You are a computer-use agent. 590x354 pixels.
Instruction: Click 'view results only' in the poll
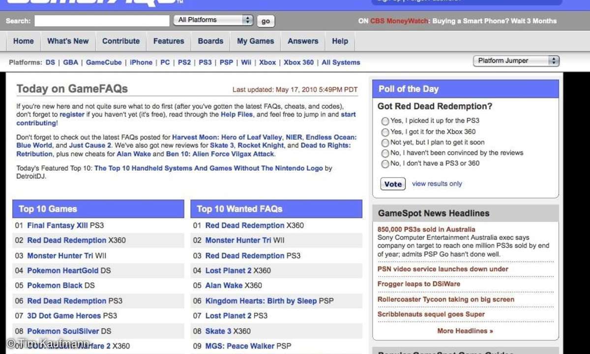(x=437, y=184)
